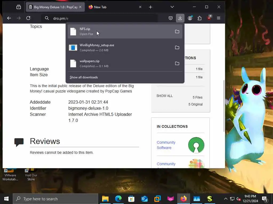The width and height of the screenshot is (273, 204).
Task: Open Firefox View button left of tabs
Action: (x=19, y=7)
